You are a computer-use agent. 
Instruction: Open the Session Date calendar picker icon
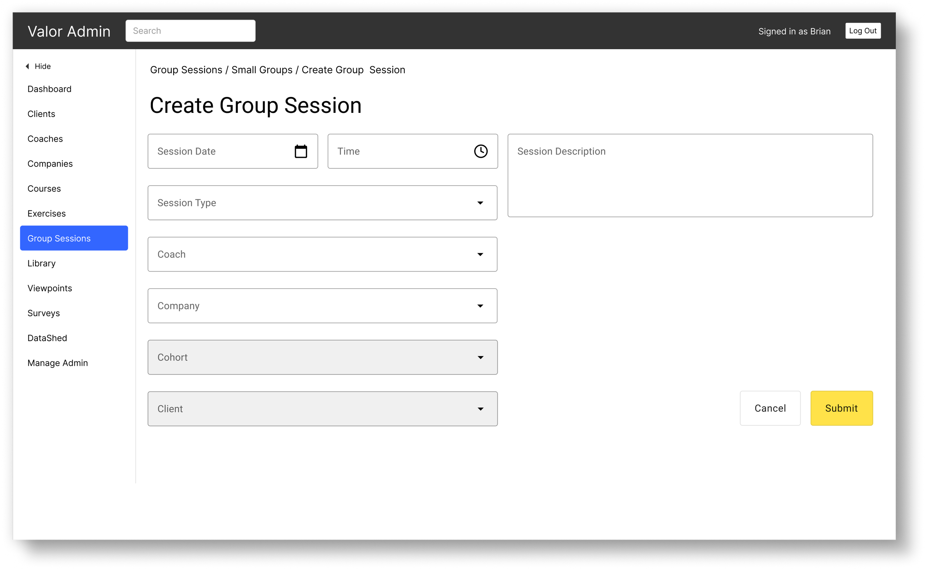pyautogui.click(x=301, y=151)
